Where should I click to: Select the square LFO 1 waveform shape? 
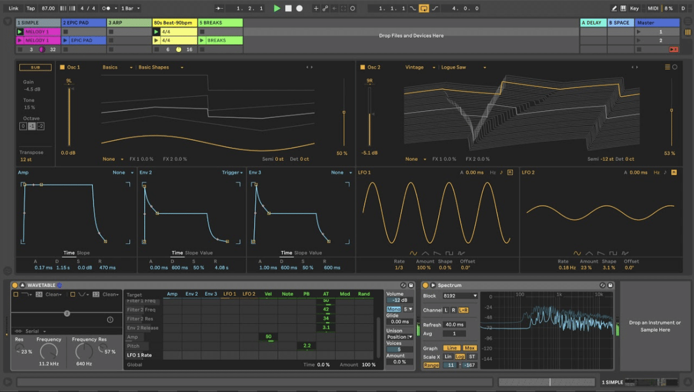[449, 254]
